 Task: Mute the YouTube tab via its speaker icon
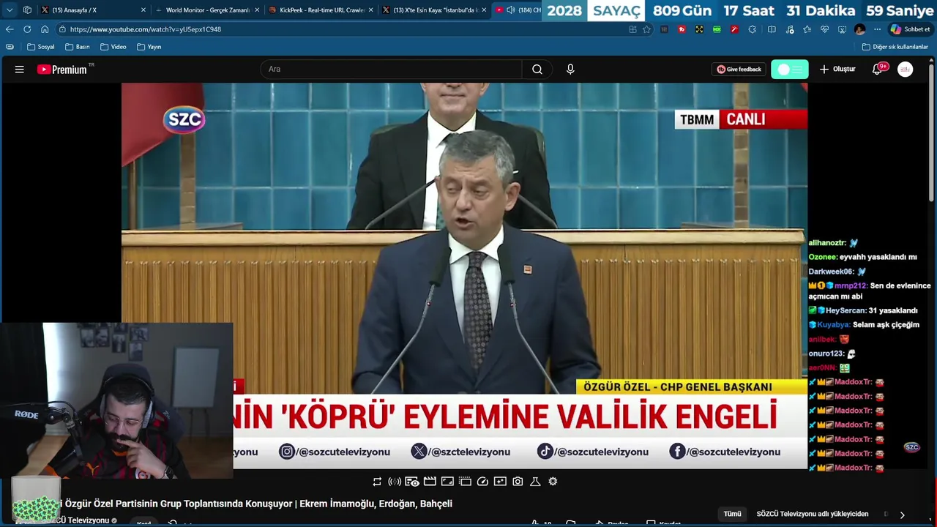click(x=511, y=10)
